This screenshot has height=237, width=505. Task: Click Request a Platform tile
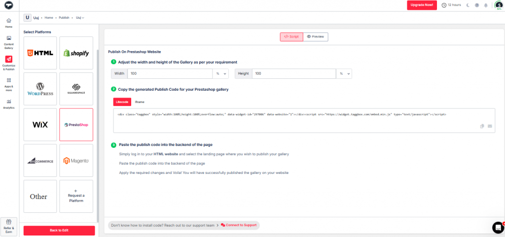coord(76,196)
